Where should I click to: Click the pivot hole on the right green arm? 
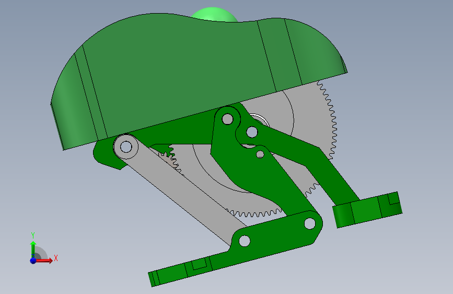coord(252,132)
